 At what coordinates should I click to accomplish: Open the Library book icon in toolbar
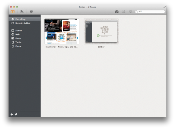[x=13, y=11]
